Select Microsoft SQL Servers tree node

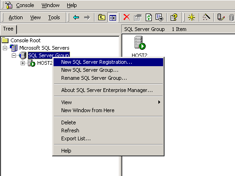pos(44,48)
